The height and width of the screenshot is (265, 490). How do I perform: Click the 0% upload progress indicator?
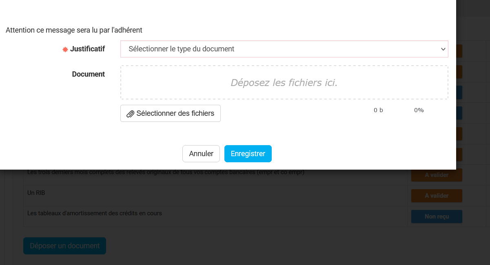pos(419,110)
